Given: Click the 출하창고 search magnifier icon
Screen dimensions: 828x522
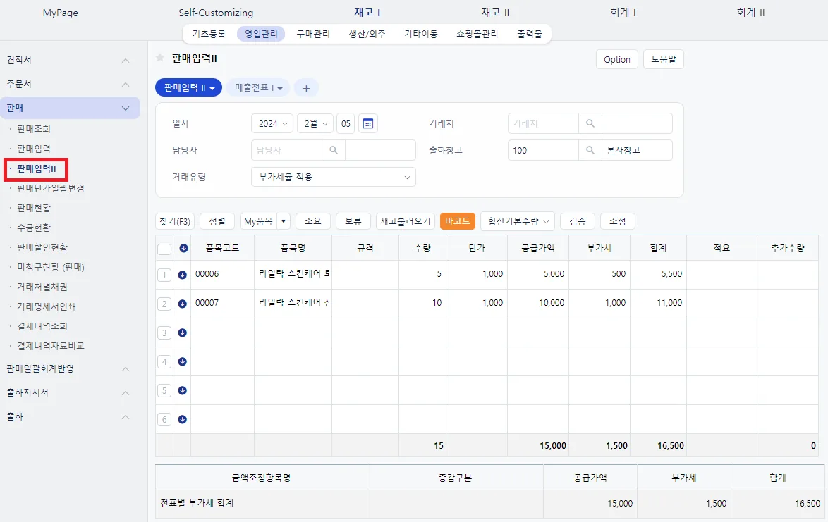Looking at the screenshot, I should tap(590, 150).
